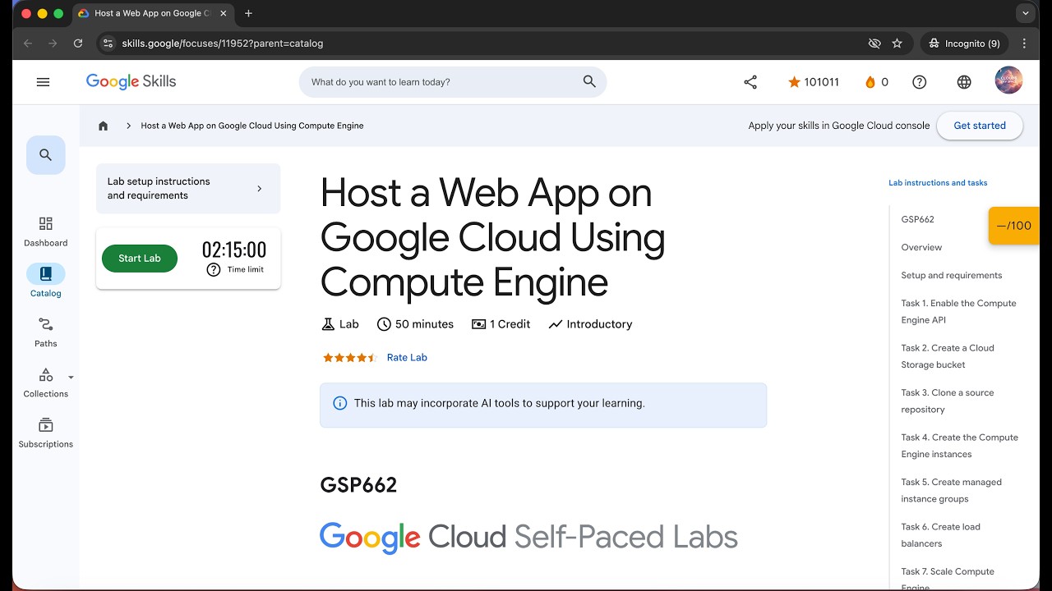This screenshot has height=591, width=1052.
Task: Click the 02:15:00 timer text
Action: coord(234,250)
